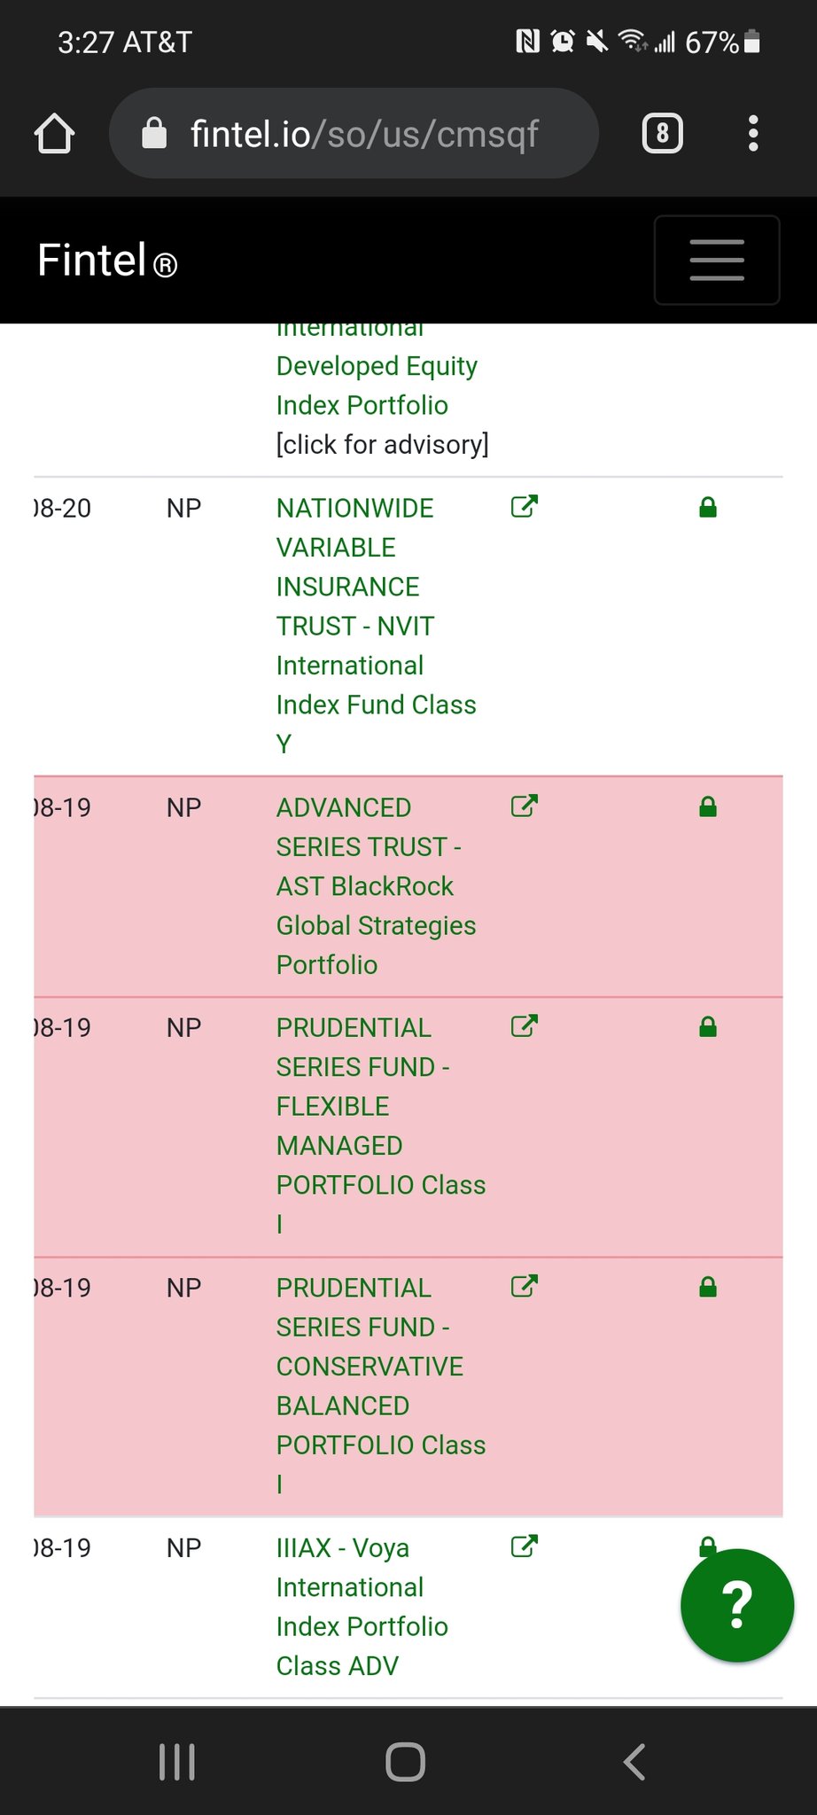Go to the Fintel home logo
Viewport: 817px width, 1815px height.
click(x=107, y=261)
